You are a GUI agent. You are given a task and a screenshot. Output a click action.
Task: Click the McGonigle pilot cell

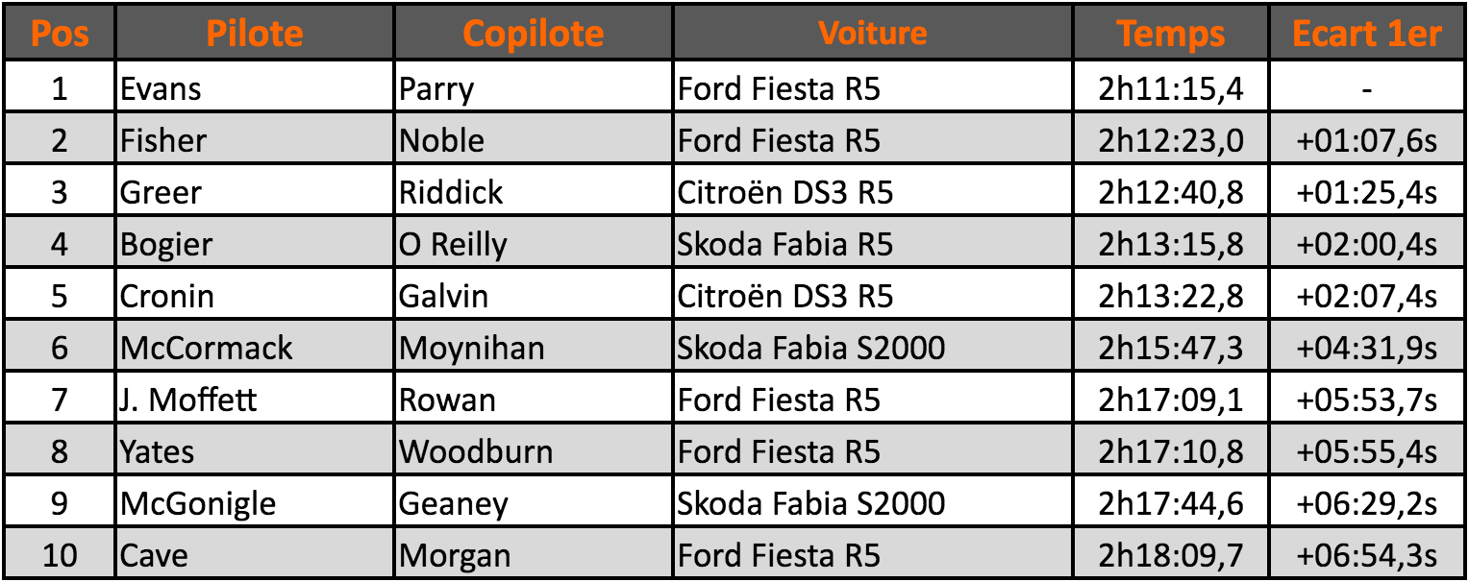click(198, 503)
